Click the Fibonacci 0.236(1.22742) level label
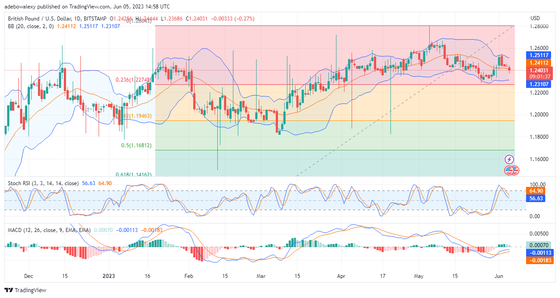 tap(134, 80)
